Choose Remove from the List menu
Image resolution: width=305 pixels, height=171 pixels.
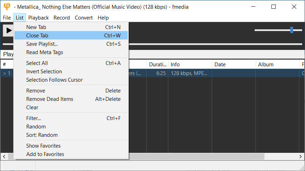pos(71,91)
